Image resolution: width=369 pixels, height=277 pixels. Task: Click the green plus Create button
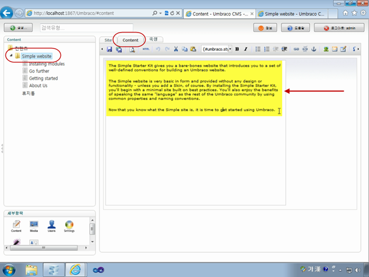point(18,28)
